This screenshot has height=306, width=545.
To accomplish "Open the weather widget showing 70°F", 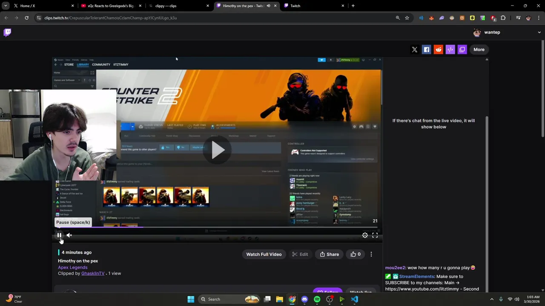I will pos(13,299).
